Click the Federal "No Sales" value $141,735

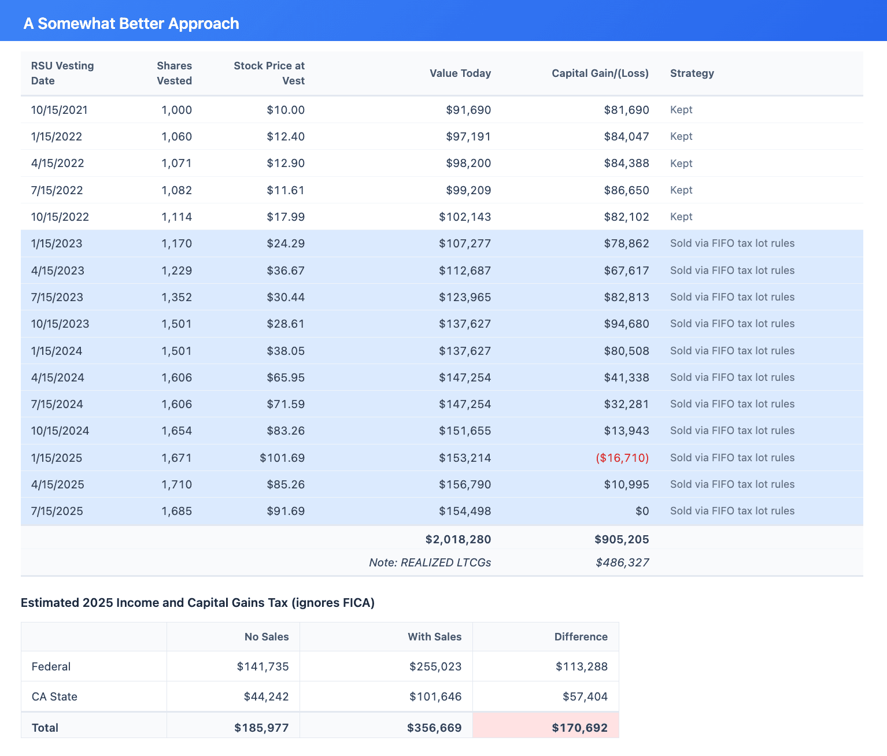pos(263,666)
